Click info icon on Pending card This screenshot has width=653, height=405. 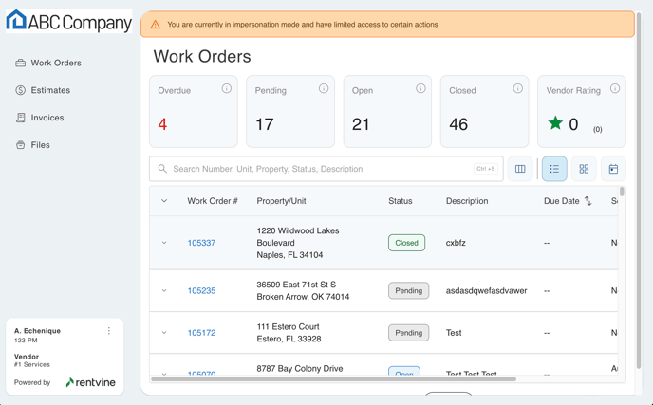click(x=324, y=89)
